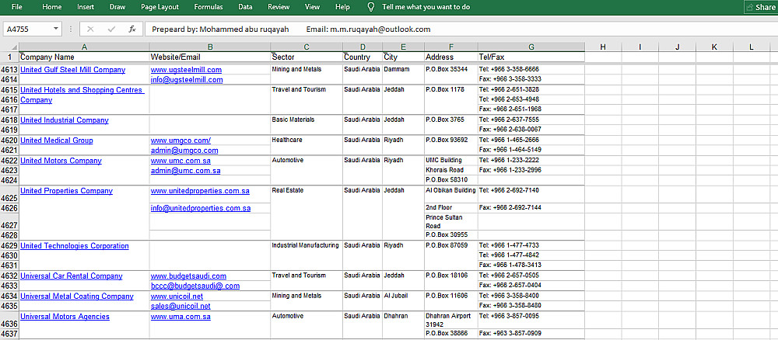Open www.umgco.com/ website link
The width and height of the screenshot is (778, 340).
pyautogui.click(x=180, y=141)
